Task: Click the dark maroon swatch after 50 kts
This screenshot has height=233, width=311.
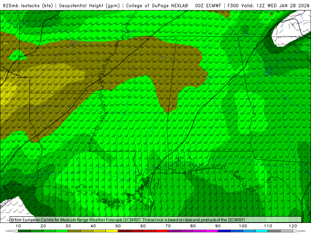Action: pos(124,231)
